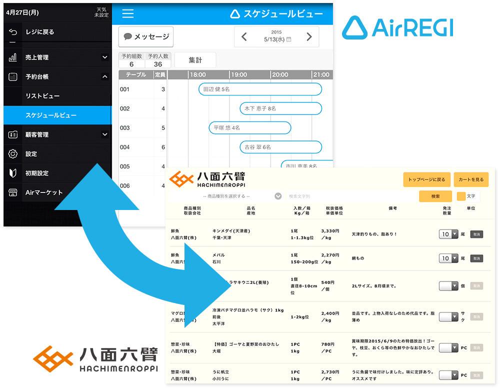Click table row 002 in schedule

pyautogui.click(x=142, y=108)
